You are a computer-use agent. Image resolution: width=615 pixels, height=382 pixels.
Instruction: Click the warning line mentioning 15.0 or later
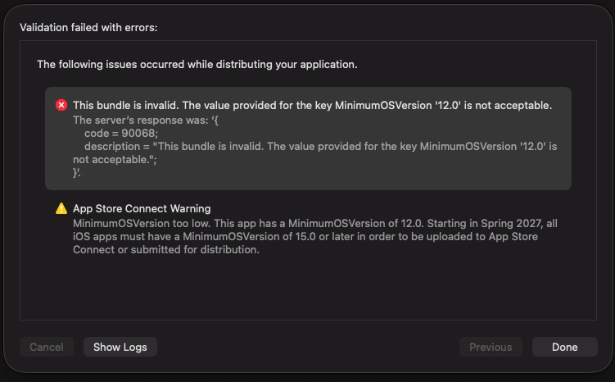click(x=305, y=236)
